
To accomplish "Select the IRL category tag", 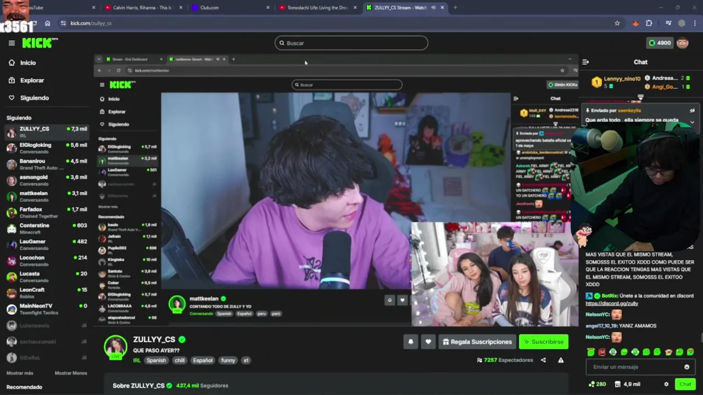I will [x=137, y=360].
